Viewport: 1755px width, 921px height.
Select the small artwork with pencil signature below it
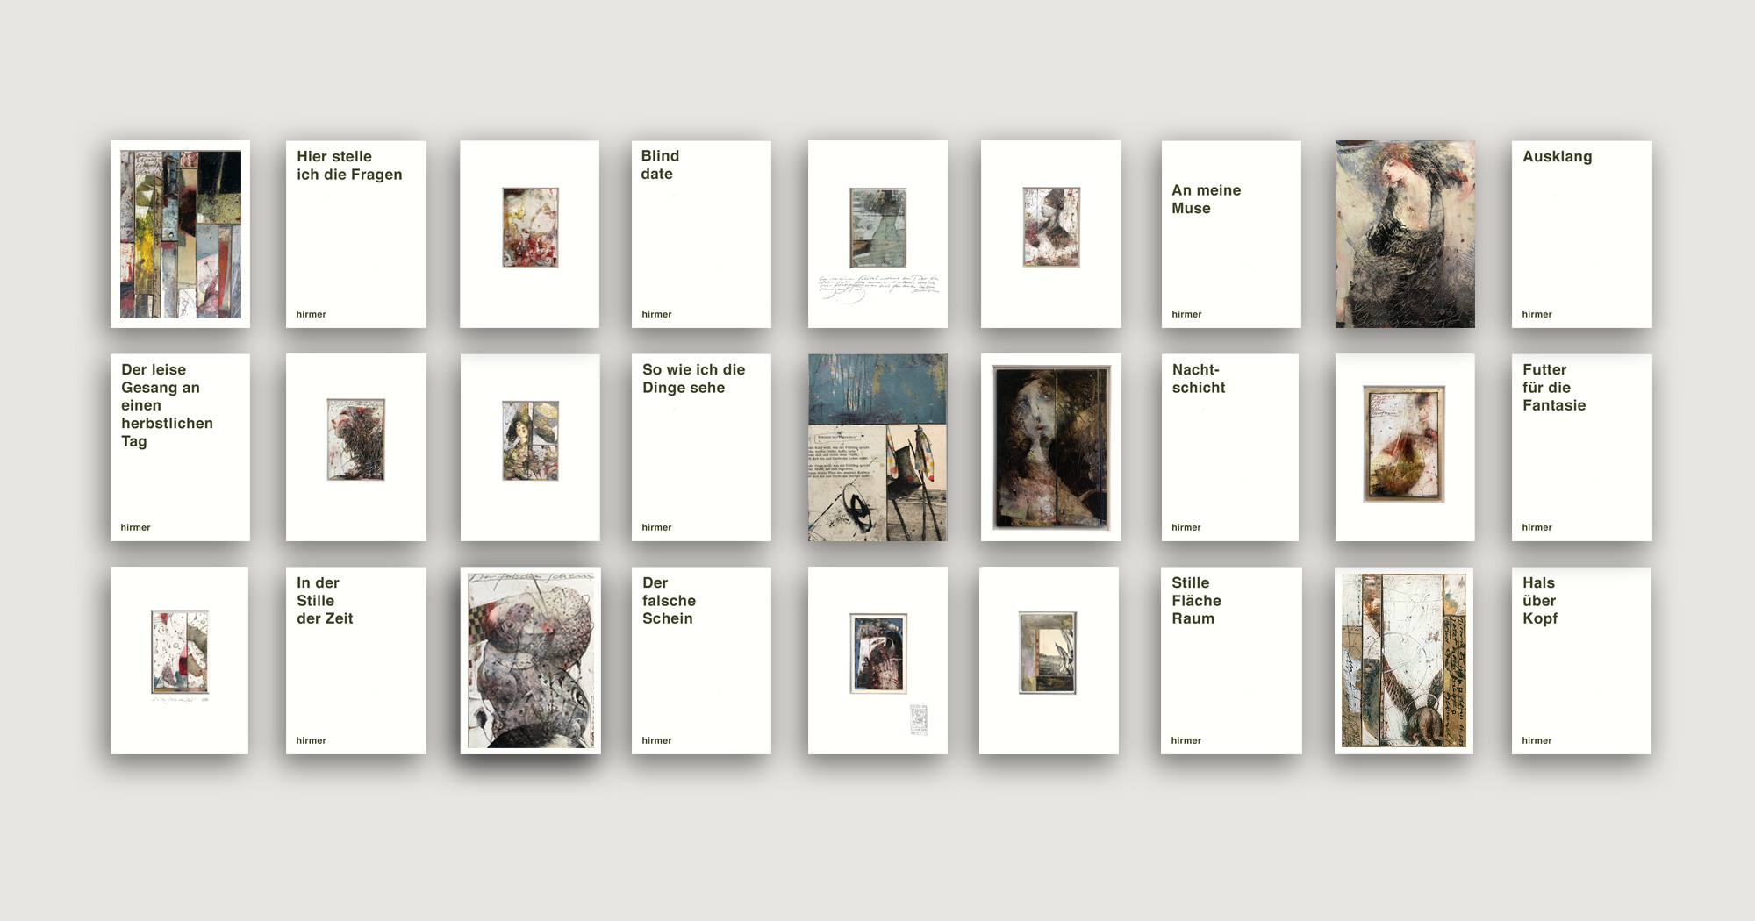point(179,660)
